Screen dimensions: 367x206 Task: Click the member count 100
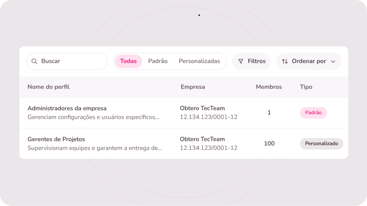(269, 143)
